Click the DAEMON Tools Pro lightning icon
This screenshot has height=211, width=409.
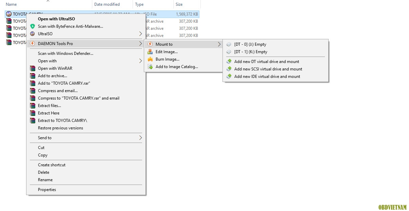pyautogui.click(x=33, y=44)
